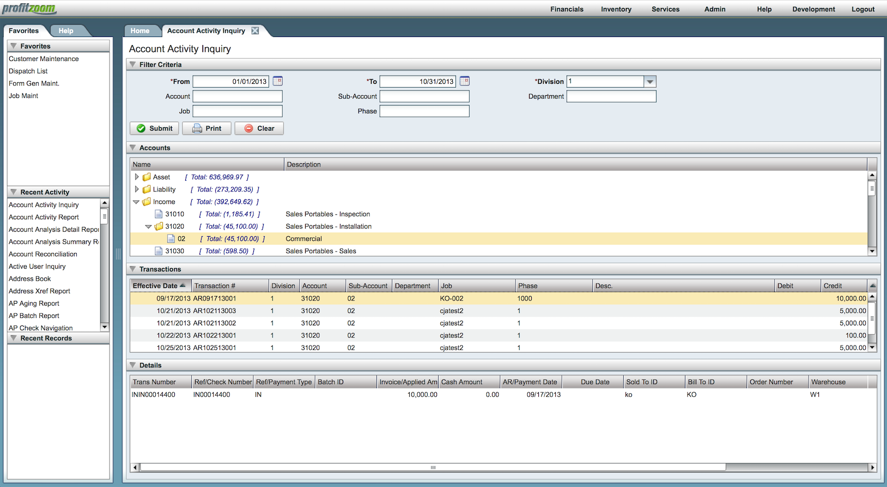Click the 31030 account document icon
Image resolution: width=887 pixels, height=487 pixels.
click(x=159, y=251)
